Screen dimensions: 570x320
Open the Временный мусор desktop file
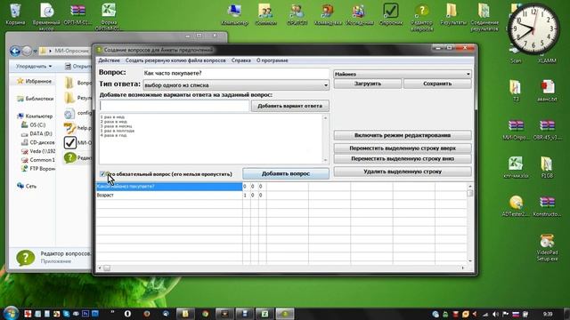pyautogui.click(x=46, y=15)
